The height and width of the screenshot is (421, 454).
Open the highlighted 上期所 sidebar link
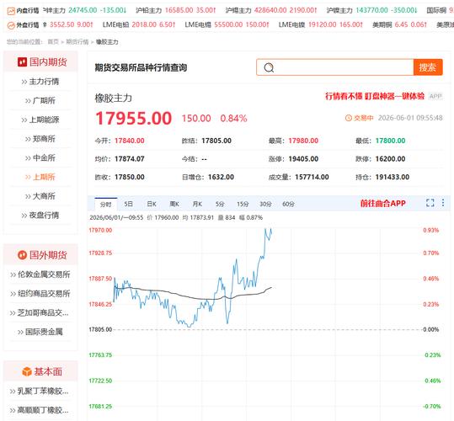click(x=40, y=177)
